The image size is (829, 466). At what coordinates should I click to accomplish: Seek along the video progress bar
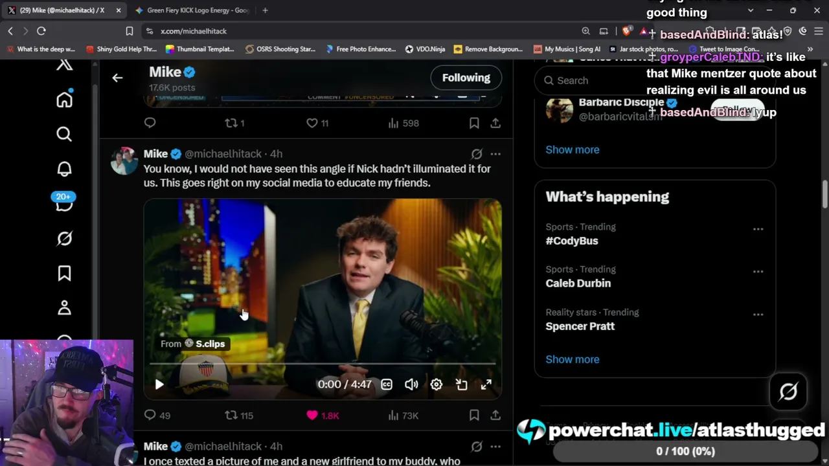pyautogui.click(x=323, y=364)
